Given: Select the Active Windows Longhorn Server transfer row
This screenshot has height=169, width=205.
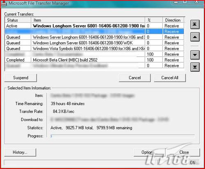Looking at the screenshot, I should (x=94, y=26).
